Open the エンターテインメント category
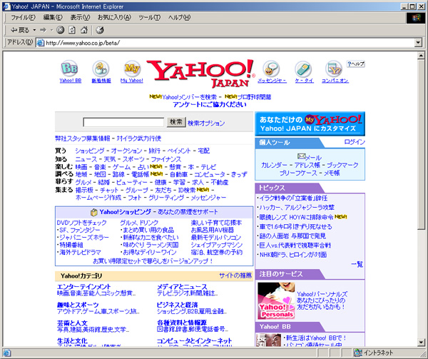The height and width of the screenshot is (359, 428). (x=83, y=287)
